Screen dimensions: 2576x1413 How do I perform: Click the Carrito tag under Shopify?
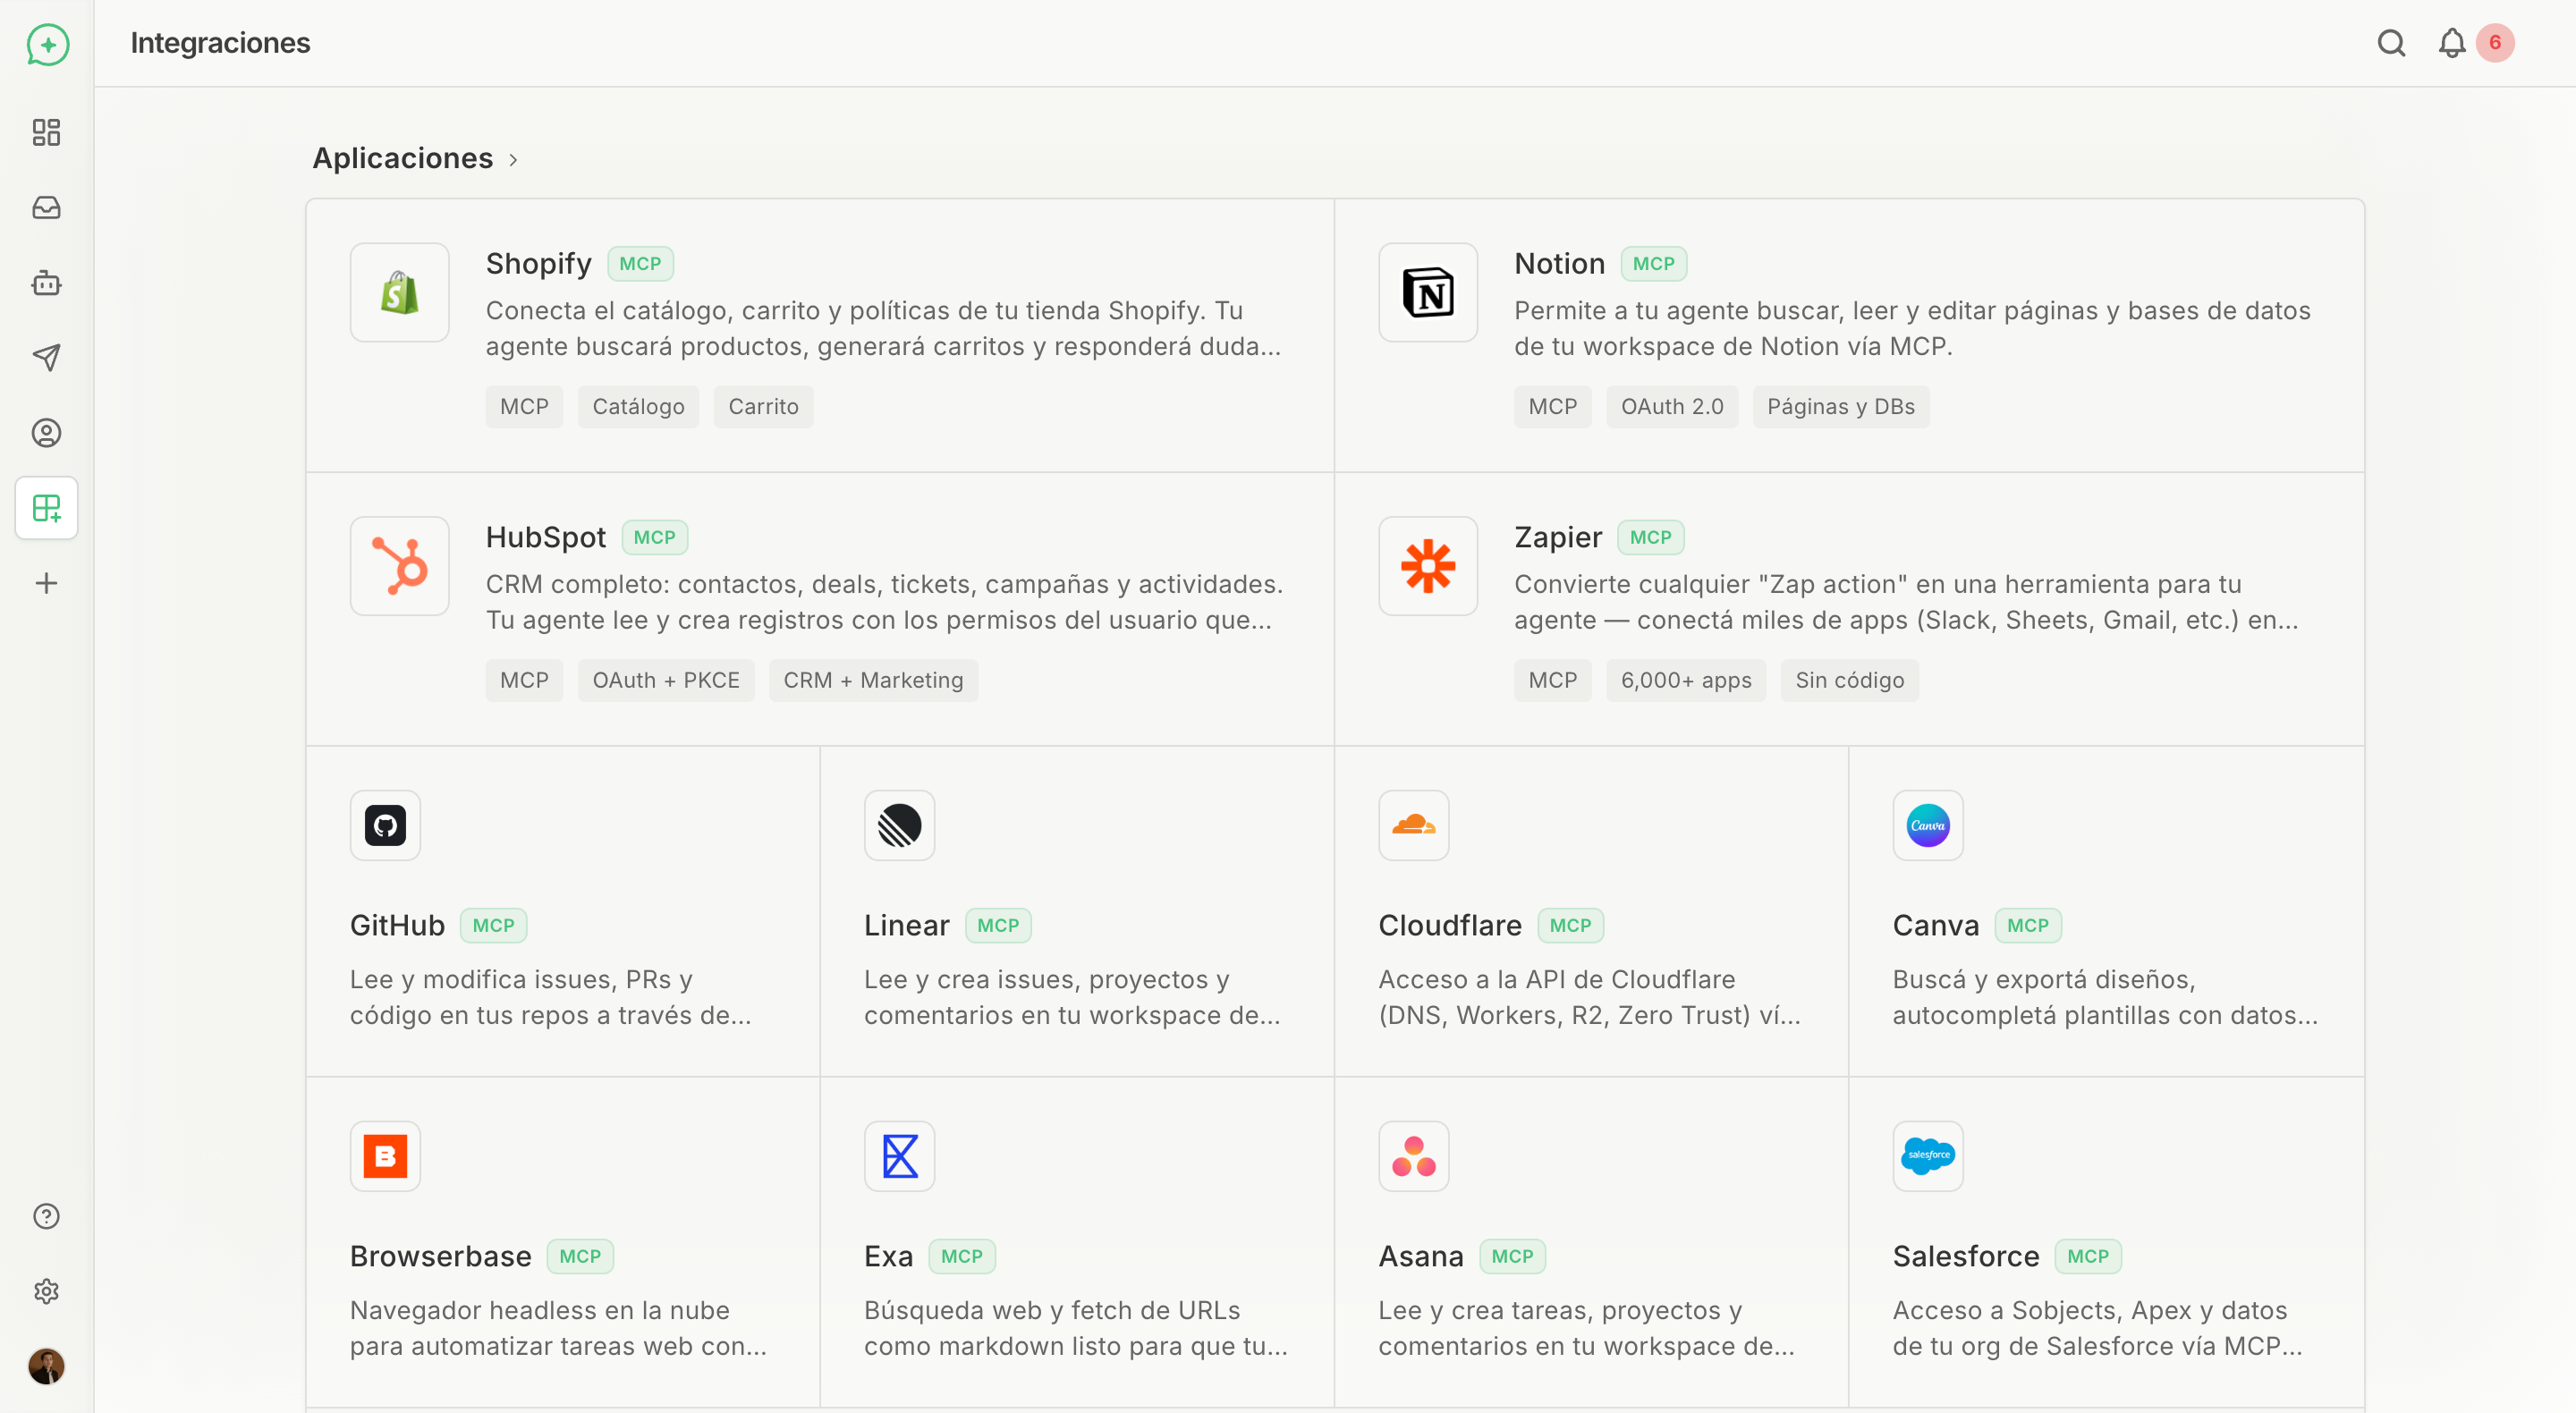coord(763,407)
